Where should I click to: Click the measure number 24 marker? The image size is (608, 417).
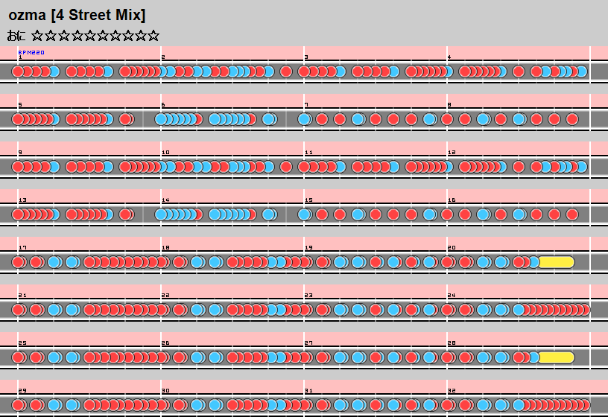point(452,296)
